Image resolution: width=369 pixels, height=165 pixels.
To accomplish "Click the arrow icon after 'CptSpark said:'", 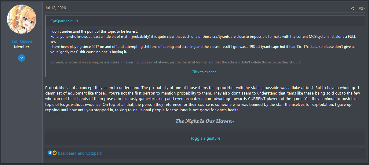I will click(77, 21).
